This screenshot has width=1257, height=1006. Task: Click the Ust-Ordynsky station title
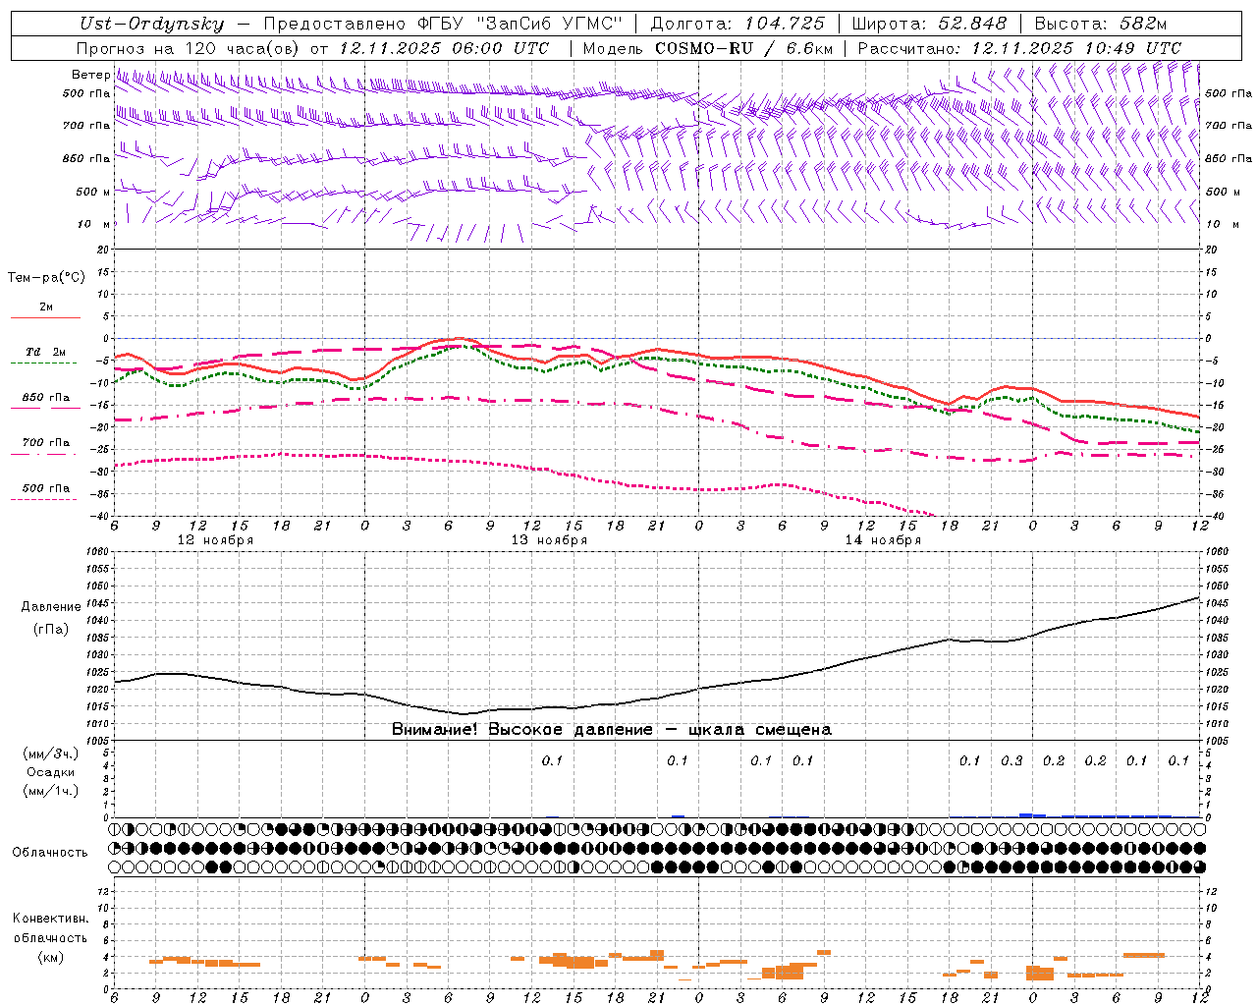[x=151, y=24]
